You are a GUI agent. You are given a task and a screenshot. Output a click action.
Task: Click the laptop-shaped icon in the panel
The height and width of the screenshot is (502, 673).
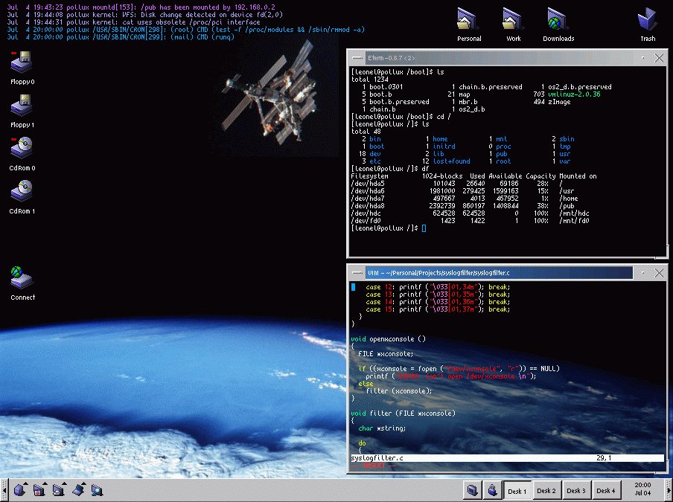pyautogui.click(x=79, y=489)
